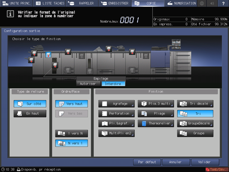The width and height of the screenshot is (229, 172).
Task: Click the Tamb/Dév. status indicator
Action: 217,169
